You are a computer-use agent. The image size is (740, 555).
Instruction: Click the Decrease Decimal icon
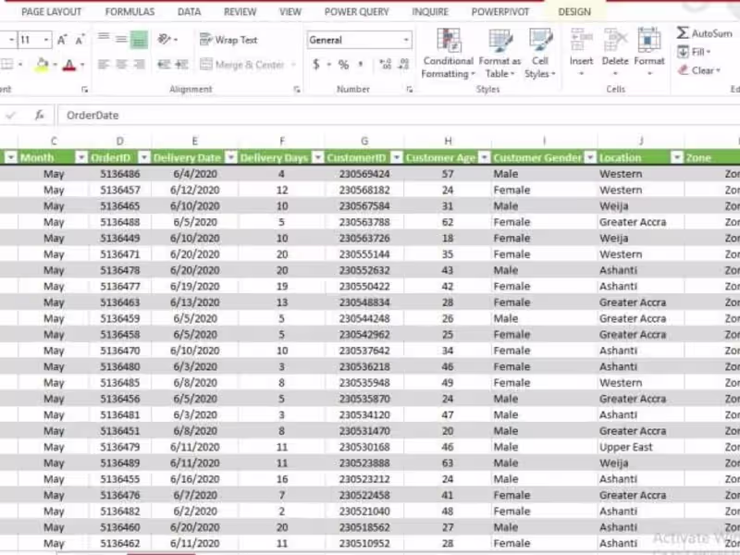click(x=403, y=64)
